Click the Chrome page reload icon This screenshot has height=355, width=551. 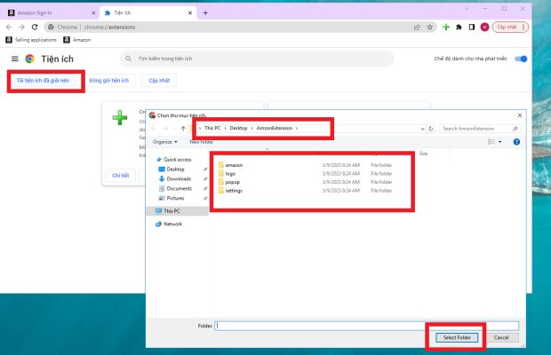tap(35, 27)
